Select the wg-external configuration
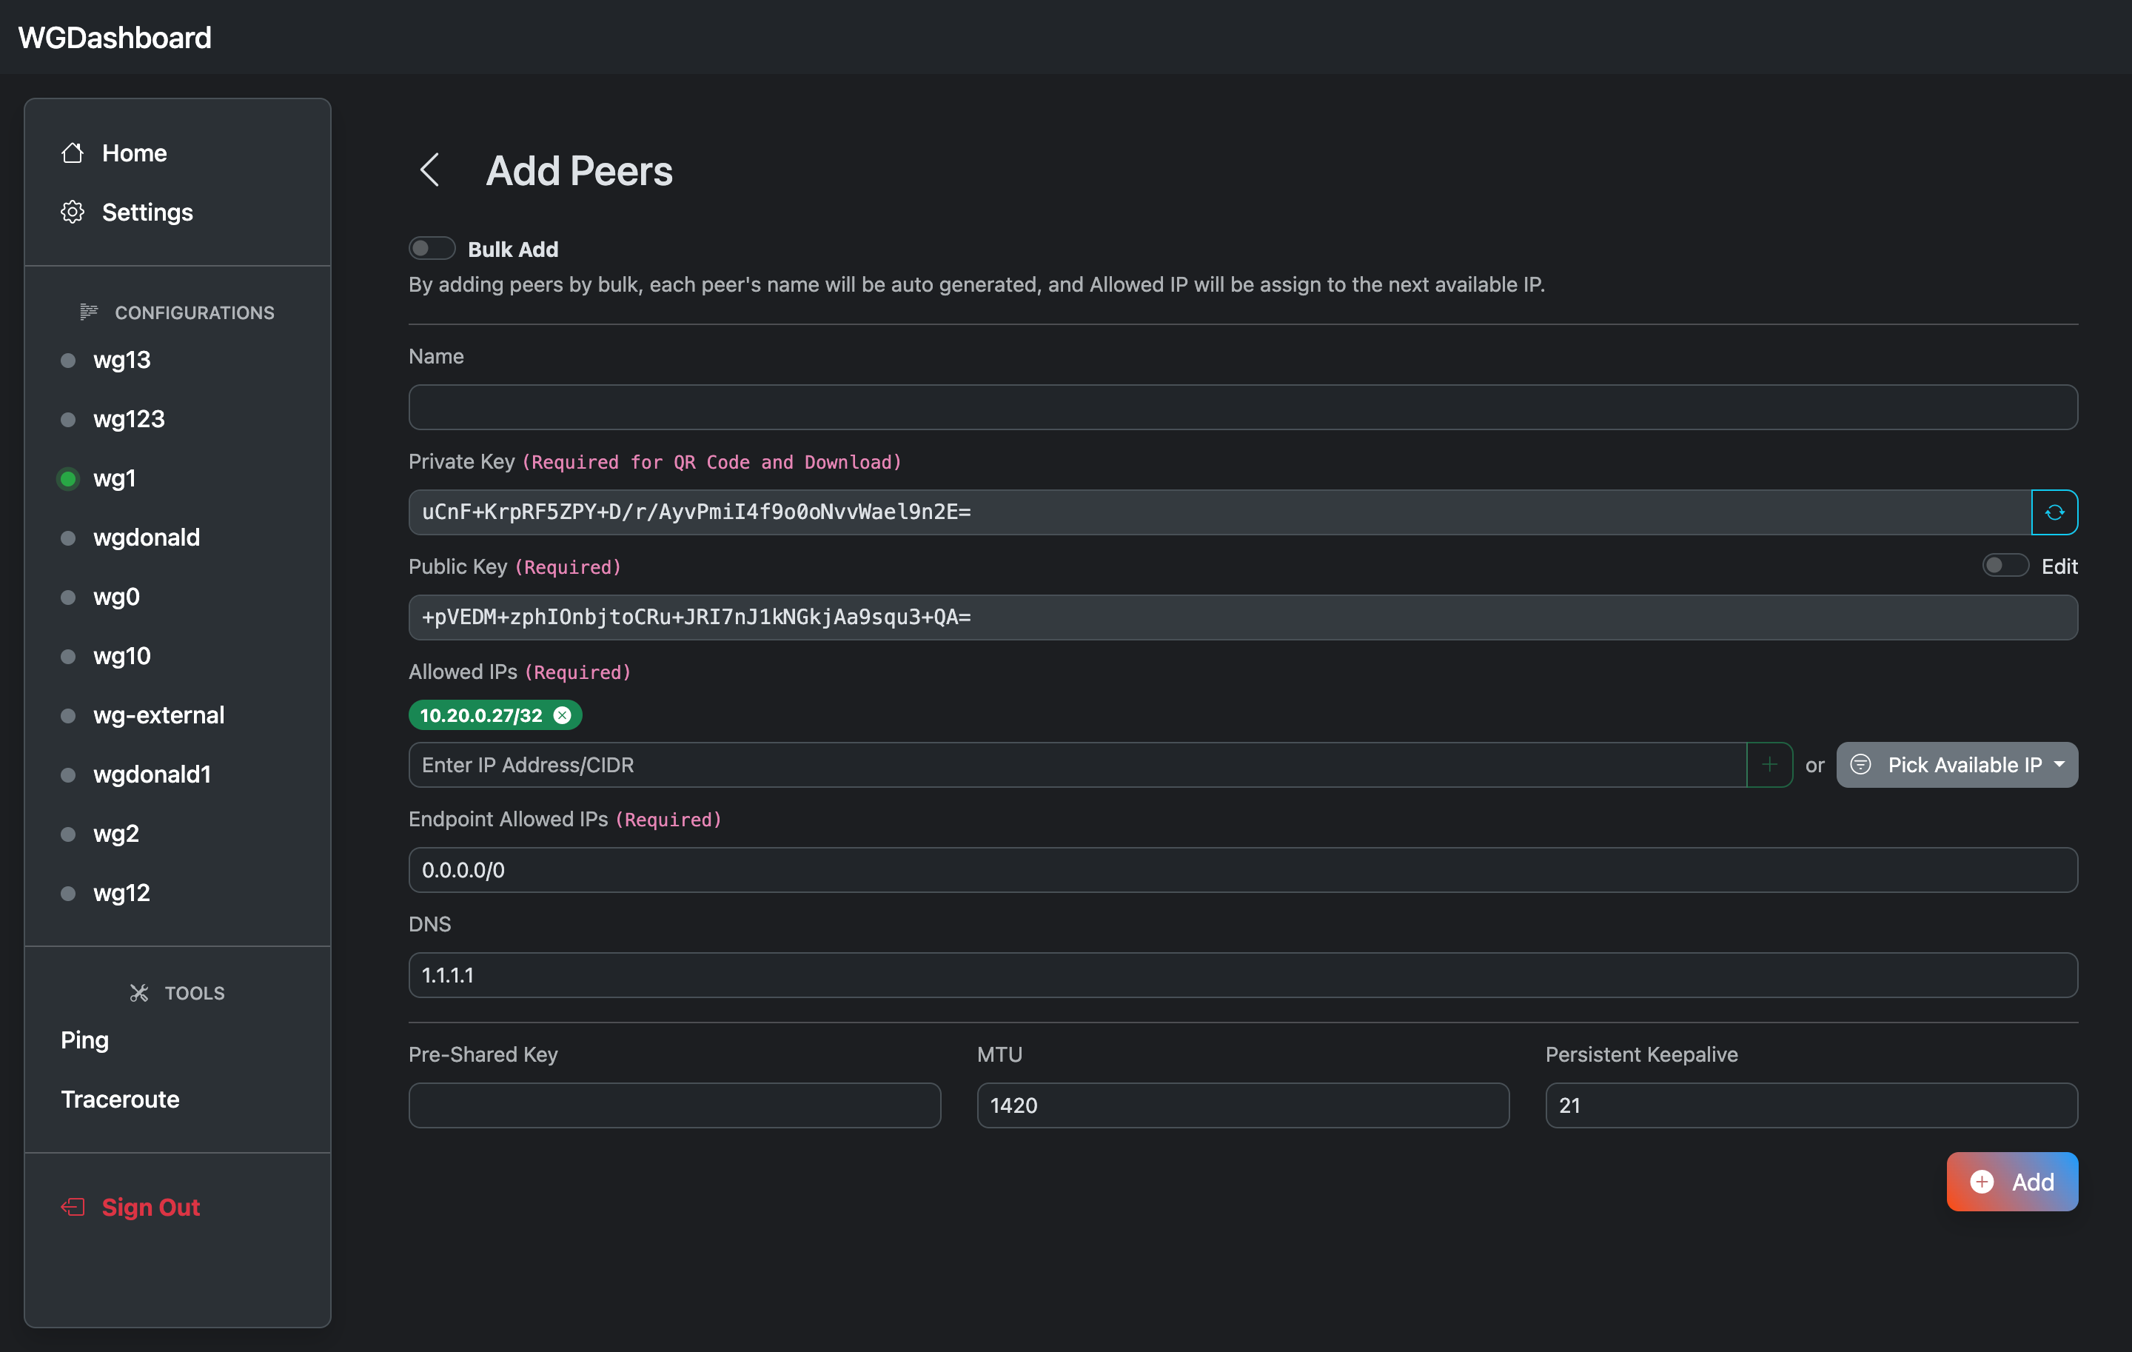 click(x=160, y=715)
